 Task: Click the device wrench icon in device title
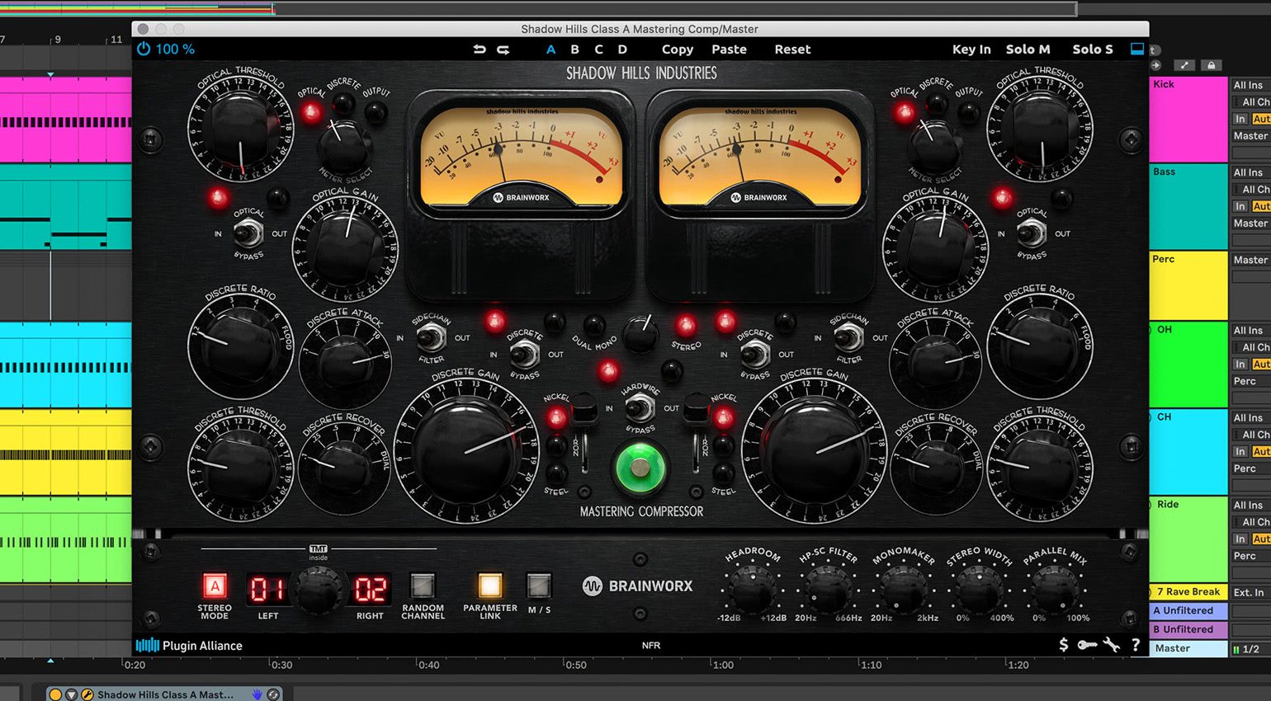coord(87,694)
